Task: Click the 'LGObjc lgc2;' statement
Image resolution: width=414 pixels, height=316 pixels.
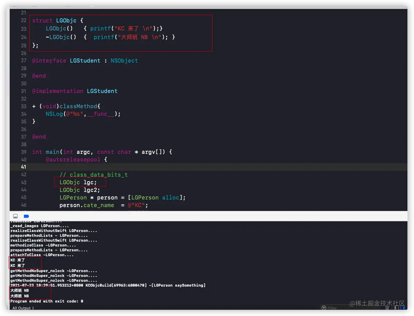Action: tap(80, 190)
